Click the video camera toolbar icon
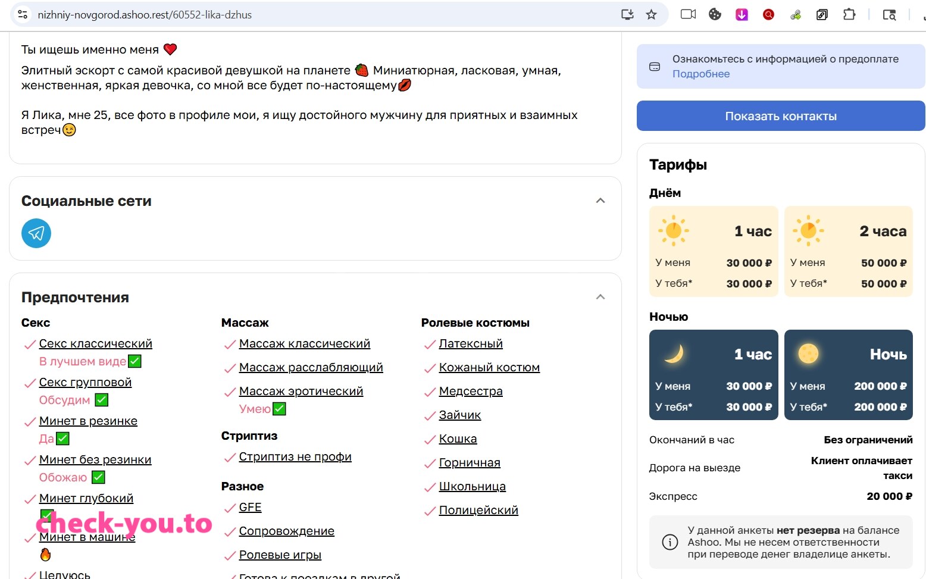926x579 pixels. pyautogui.click(x=688, y=15)
